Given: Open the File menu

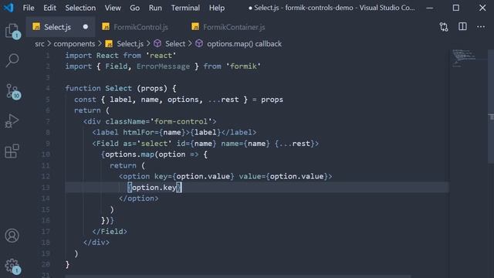Looking at the screenshot, I should pos(29,8).
